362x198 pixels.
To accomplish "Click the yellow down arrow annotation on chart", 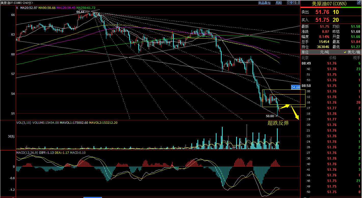I will pyautogui.click(x=295, y=113).
